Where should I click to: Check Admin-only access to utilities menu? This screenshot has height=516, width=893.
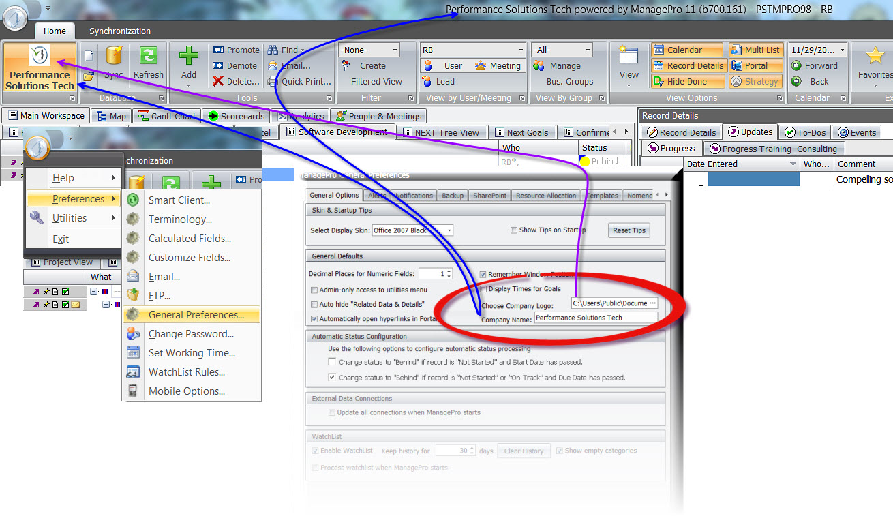pos(314,290)
